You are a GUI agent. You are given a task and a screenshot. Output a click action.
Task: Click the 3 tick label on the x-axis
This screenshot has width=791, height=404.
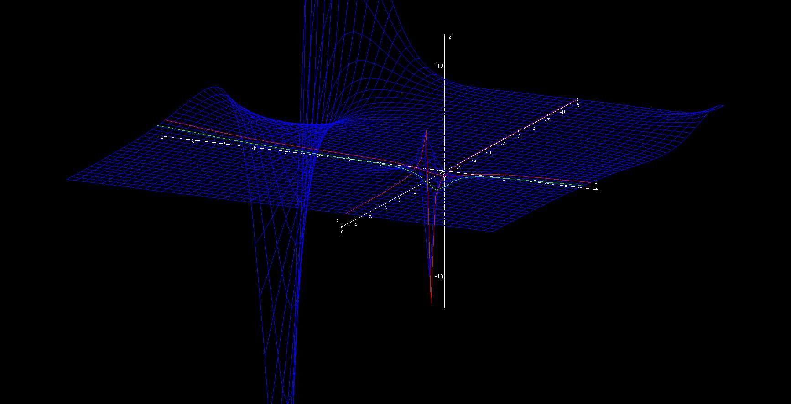click(400, 200)
